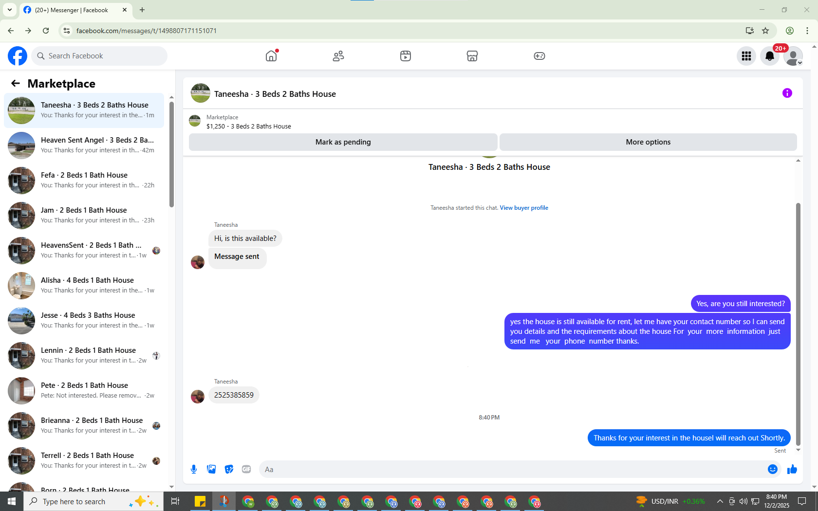Select the Messenger | Facebook tab
818x511 pixels.
tap(75, 10)
